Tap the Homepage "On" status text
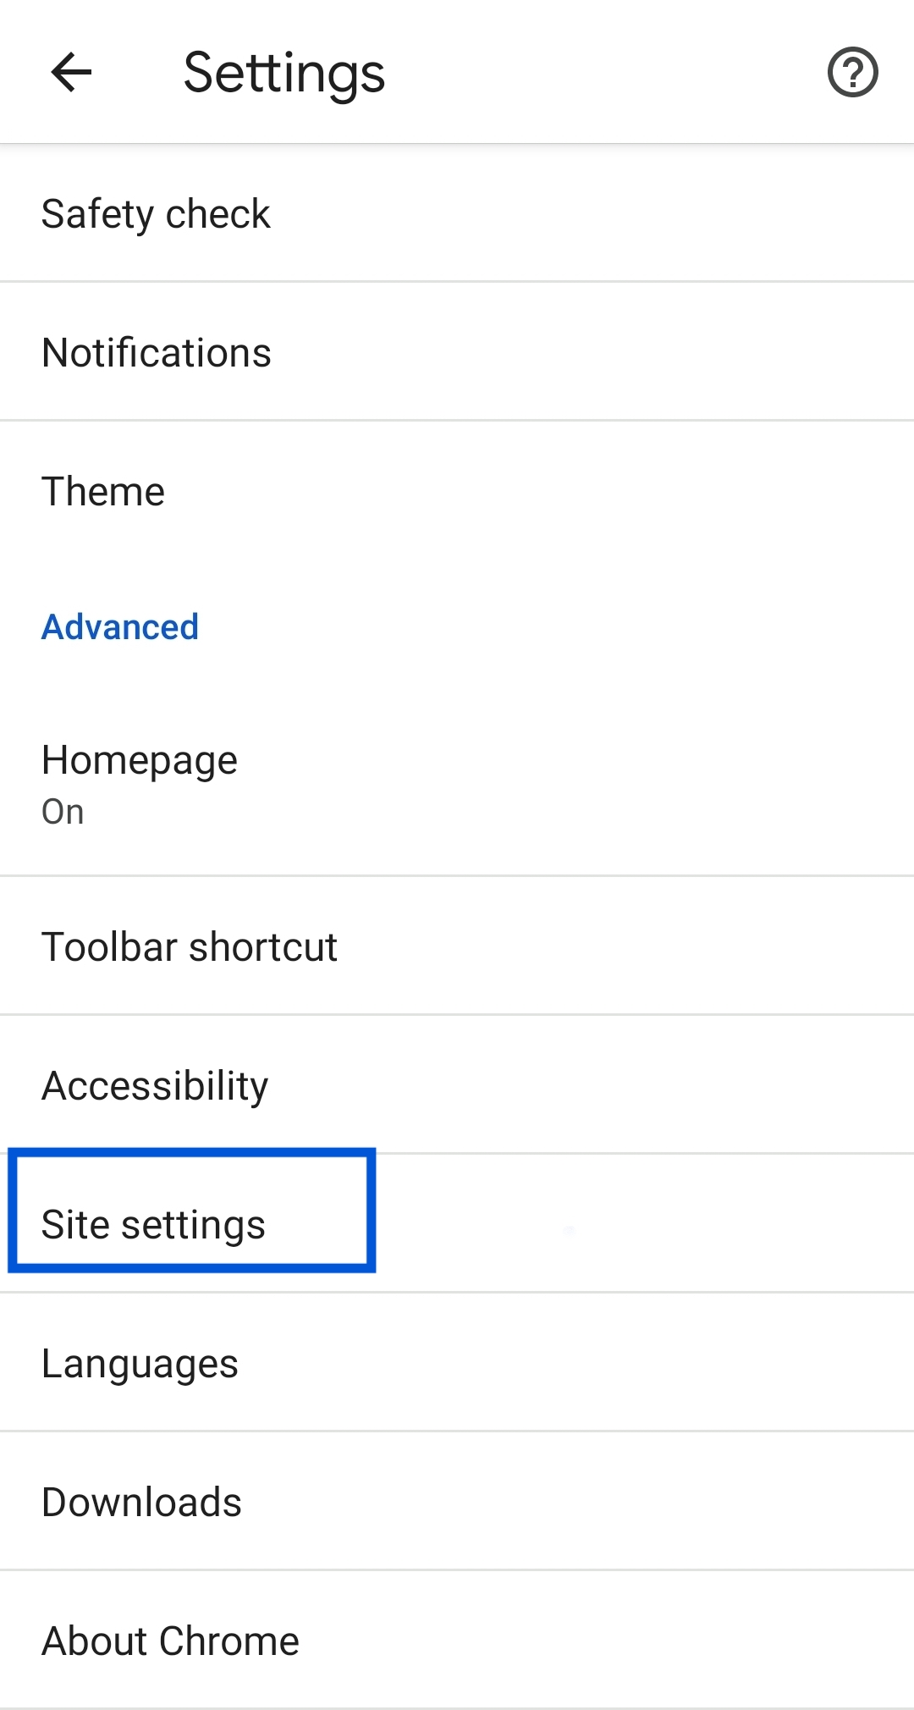The image size is (914, 1710). [x=63, y=812]
